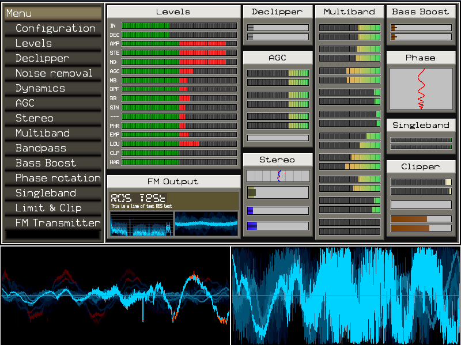Screen dimensions: 461x345
Task: Select AGC in the left menu
Action: coord(53,104)
